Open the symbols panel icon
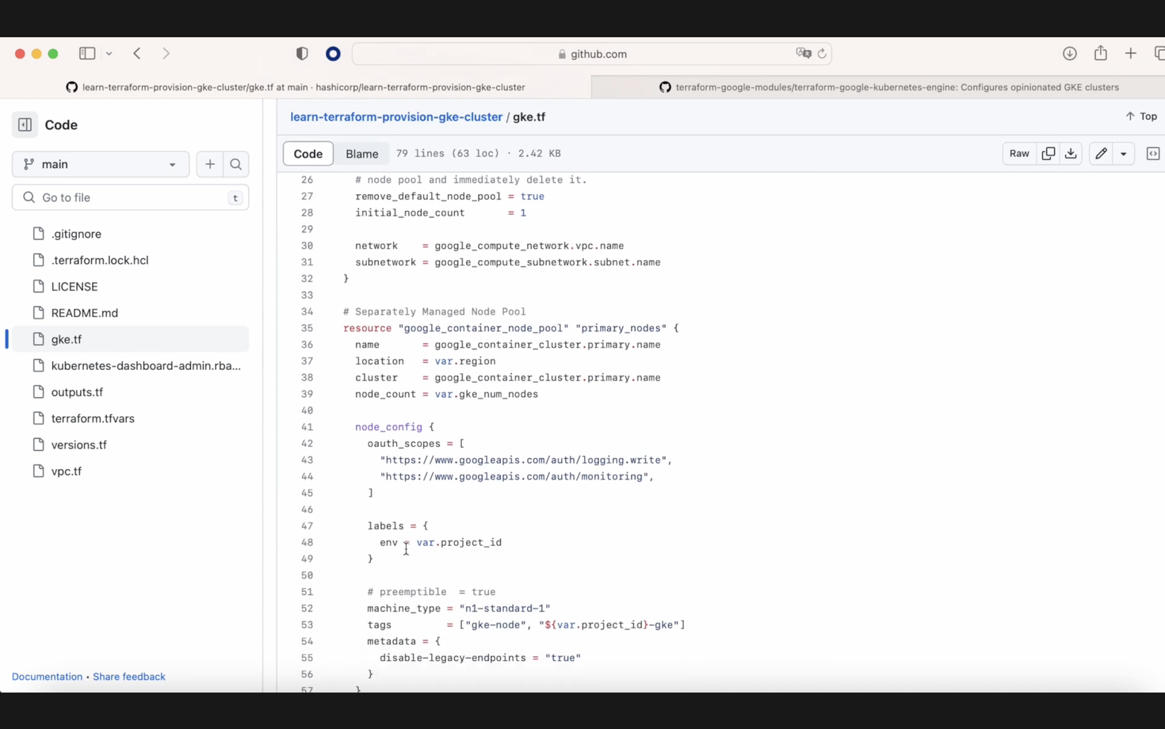The width and height of the screenshot is (1165, 729). click(1153, 153)
